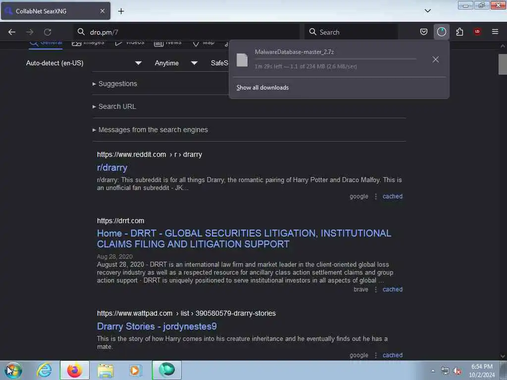Open cached version of r/drarry result
The height and width of the screenshot is (380, 507).
click(393, 196)
